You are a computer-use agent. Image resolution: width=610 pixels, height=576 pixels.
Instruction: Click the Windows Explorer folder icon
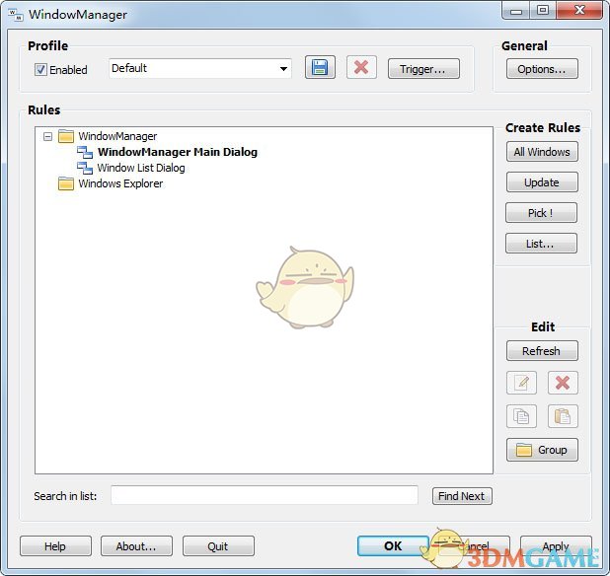pos(66,183)
